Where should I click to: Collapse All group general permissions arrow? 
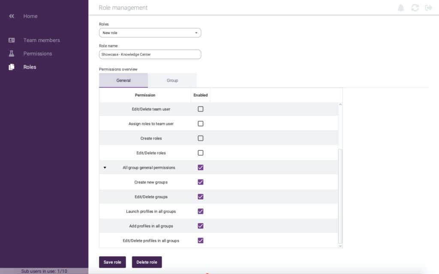105,168
